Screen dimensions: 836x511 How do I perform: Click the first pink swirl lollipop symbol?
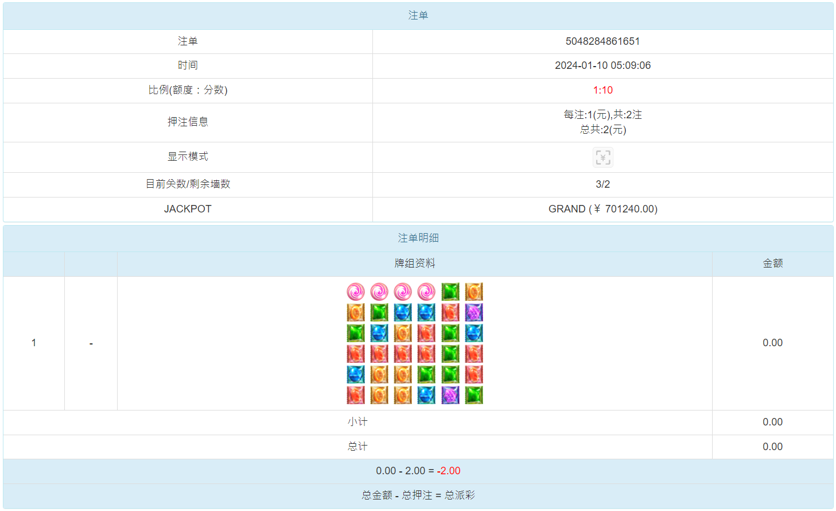(356, 291)
